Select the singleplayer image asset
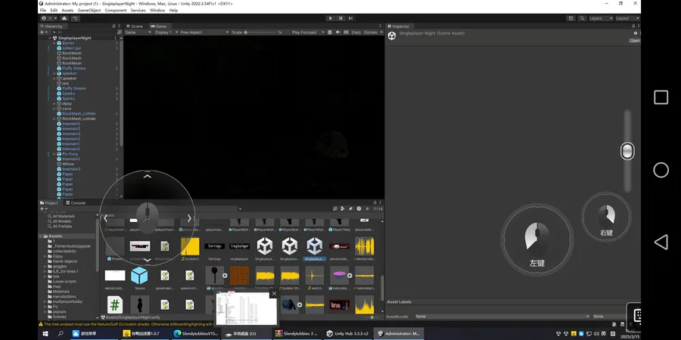Screen dimensions: 681x340 [x=239, y=246]
